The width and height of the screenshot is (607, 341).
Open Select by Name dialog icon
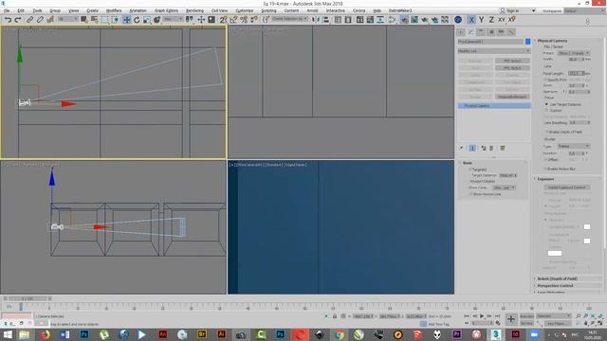coord(95,20)
